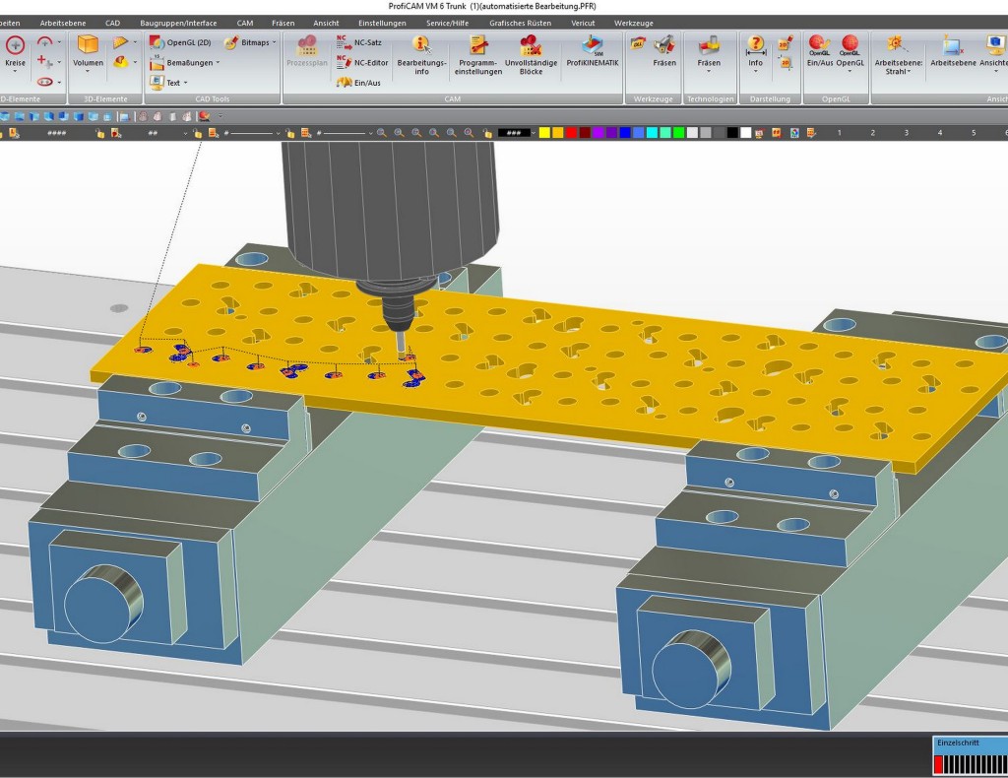Screen dimensions: 1008x778
Task: Open the Info dimension tool
Action: coord(755,51)
